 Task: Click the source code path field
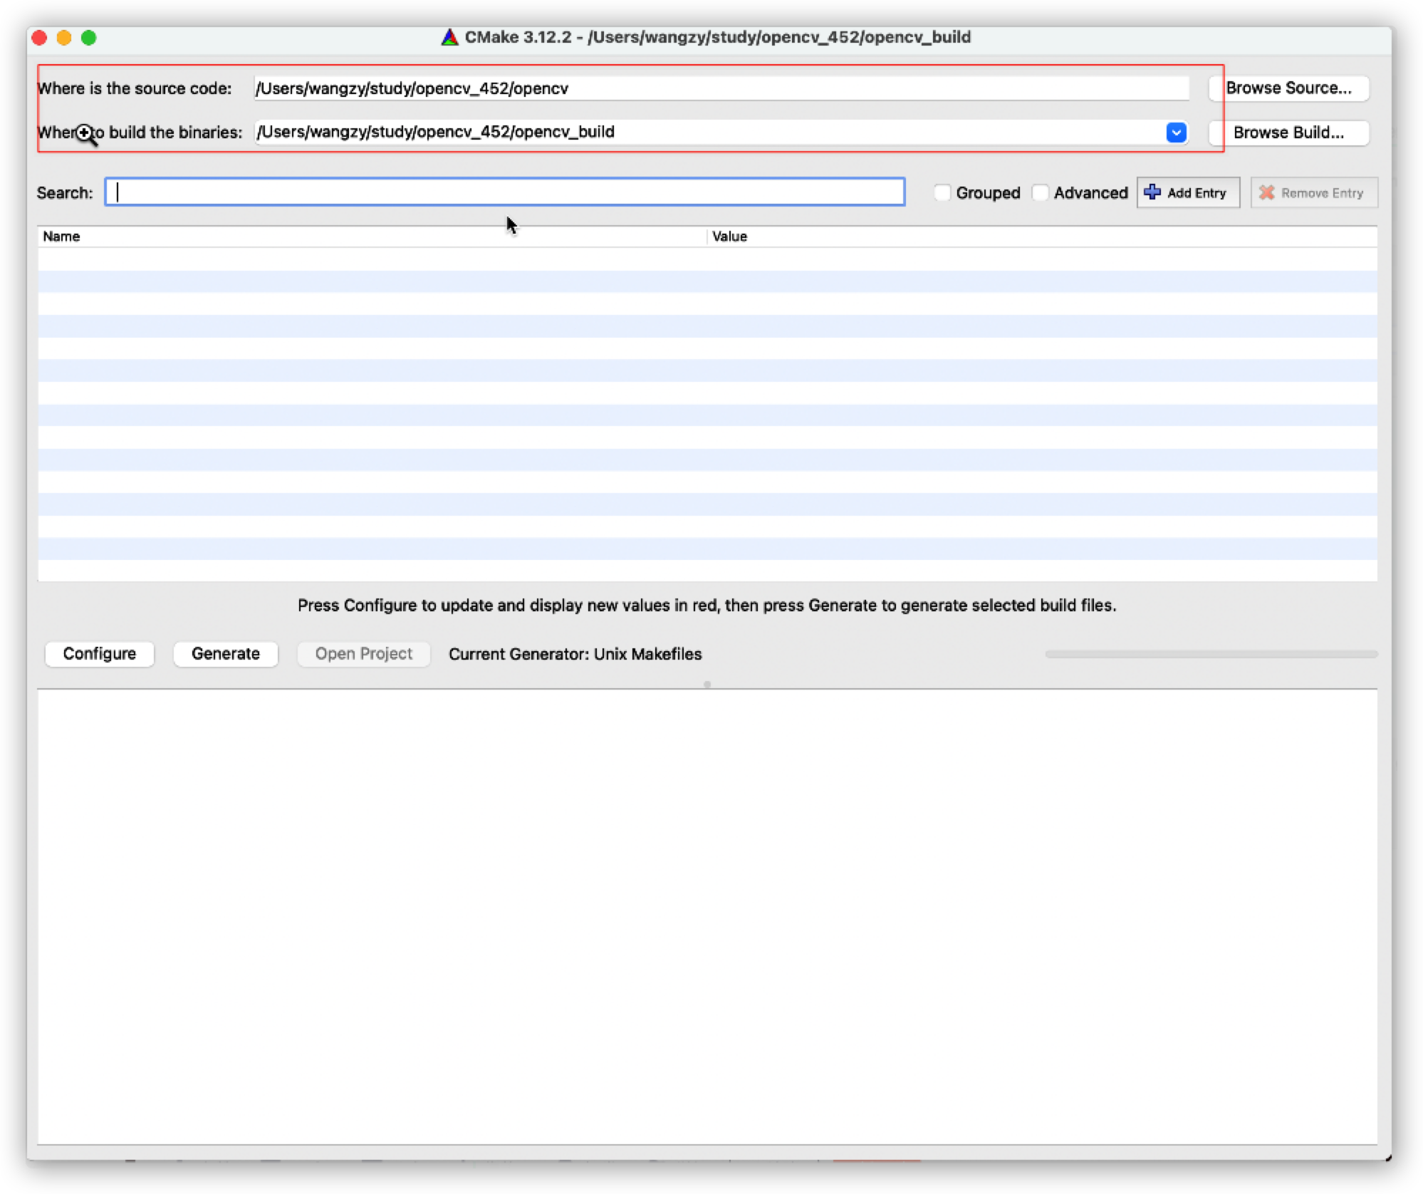tap(721, 88)
